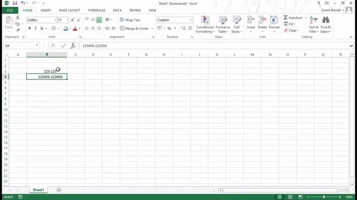This screenshot has height=200, width=357.
Task: Click the Sheet1 tab
Action: (x=38, y=190)
